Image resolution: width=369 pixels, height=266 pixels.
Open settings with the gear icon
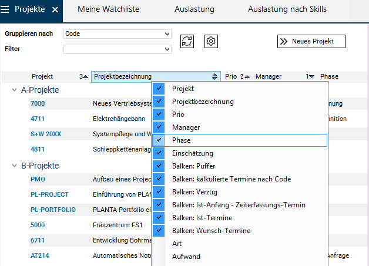point(211,41)
